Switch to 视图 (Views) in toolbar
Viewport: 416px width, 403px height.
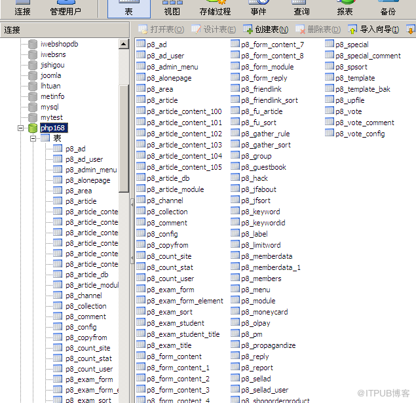click(x=172, y=9)
